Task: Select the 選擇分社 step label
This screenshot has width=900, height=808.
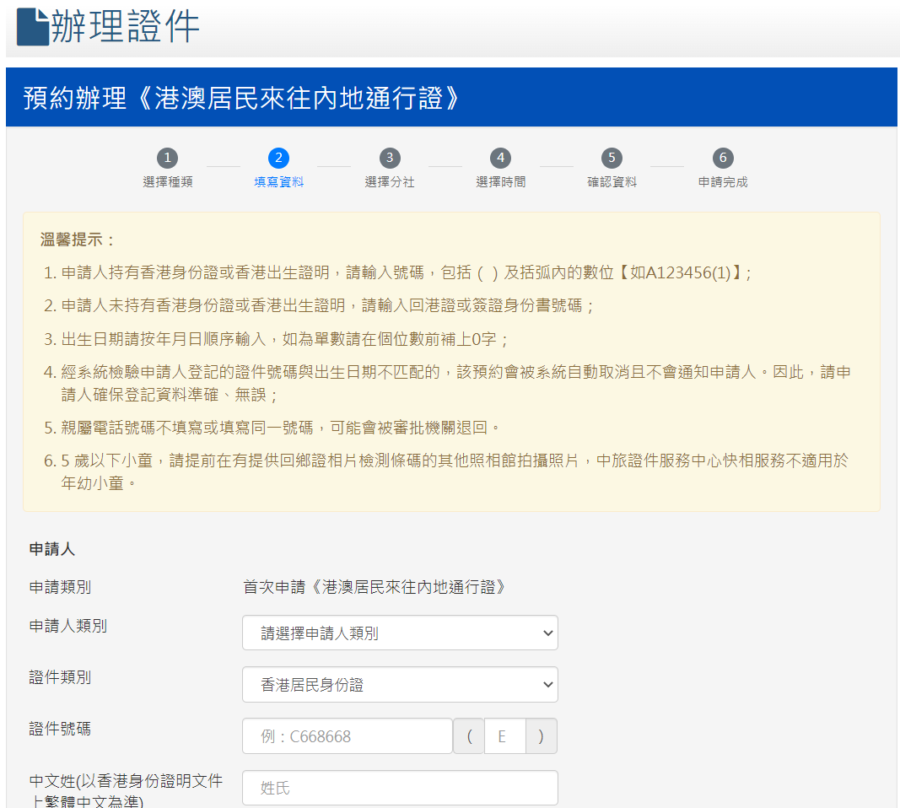Action: (x=389, y=182)
